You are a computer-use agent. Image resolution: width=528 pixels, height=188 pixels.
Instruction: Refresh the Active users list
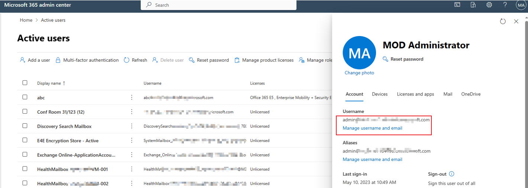point(135,60)
